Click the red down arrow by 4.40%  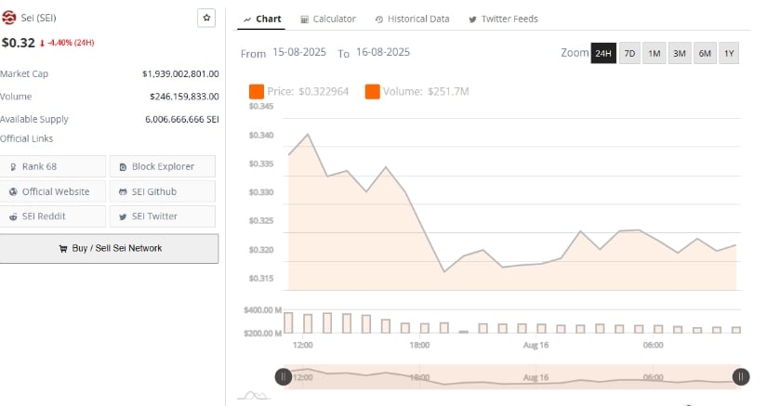[42, 43]
